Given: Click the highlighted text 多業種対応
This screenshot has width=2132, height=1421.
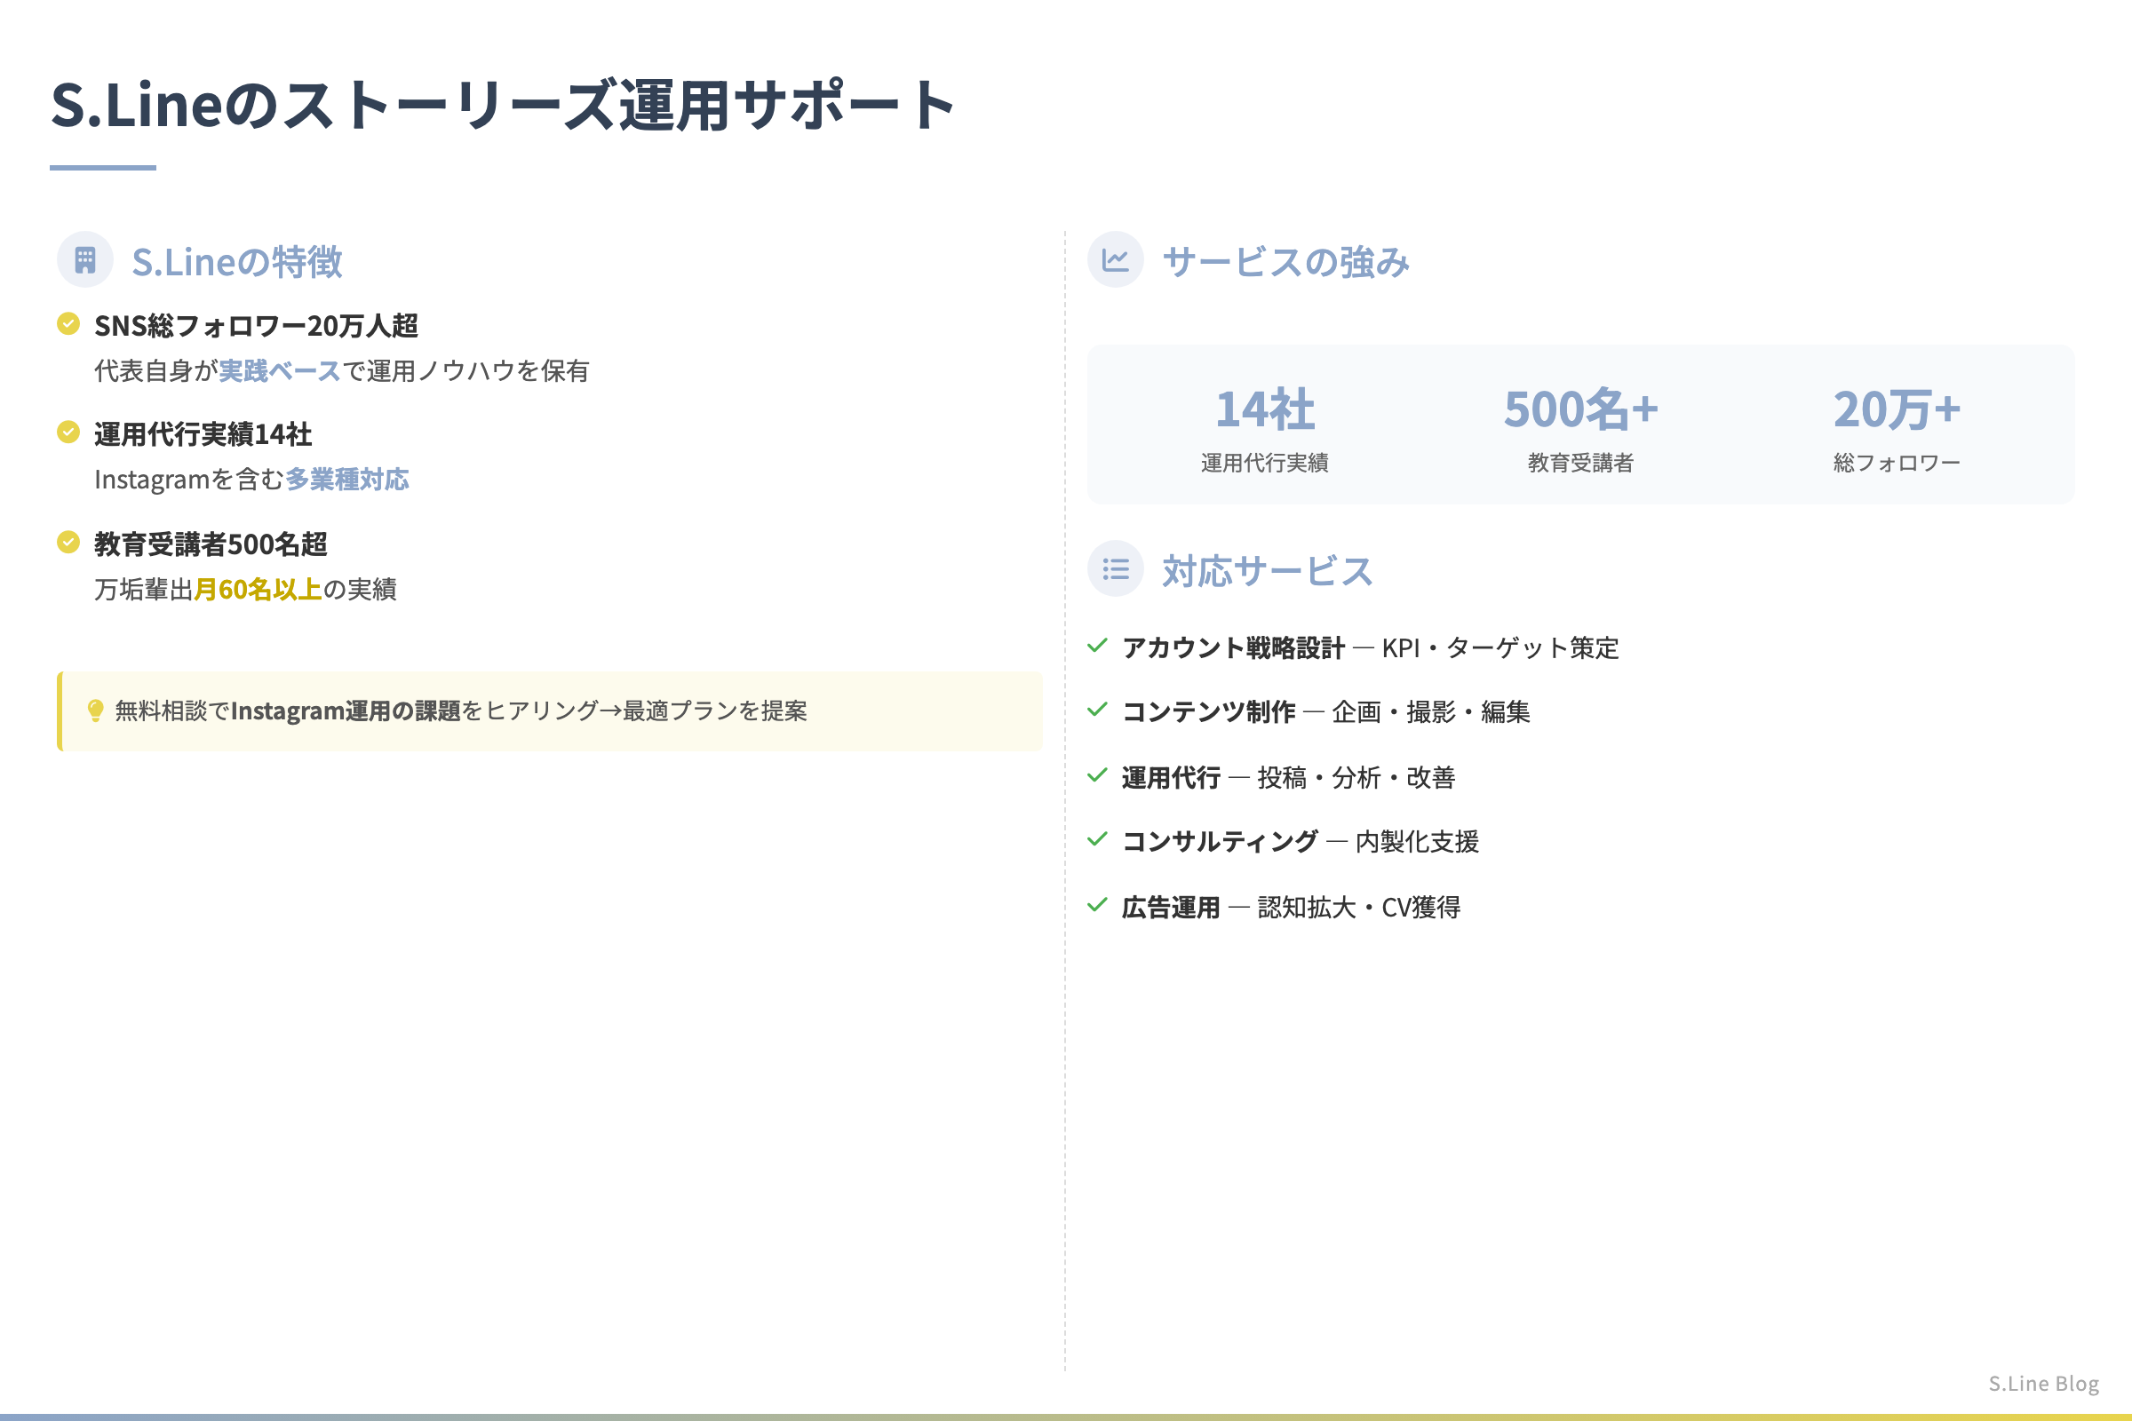Looking at the screenshot, I should coord(347,480).
